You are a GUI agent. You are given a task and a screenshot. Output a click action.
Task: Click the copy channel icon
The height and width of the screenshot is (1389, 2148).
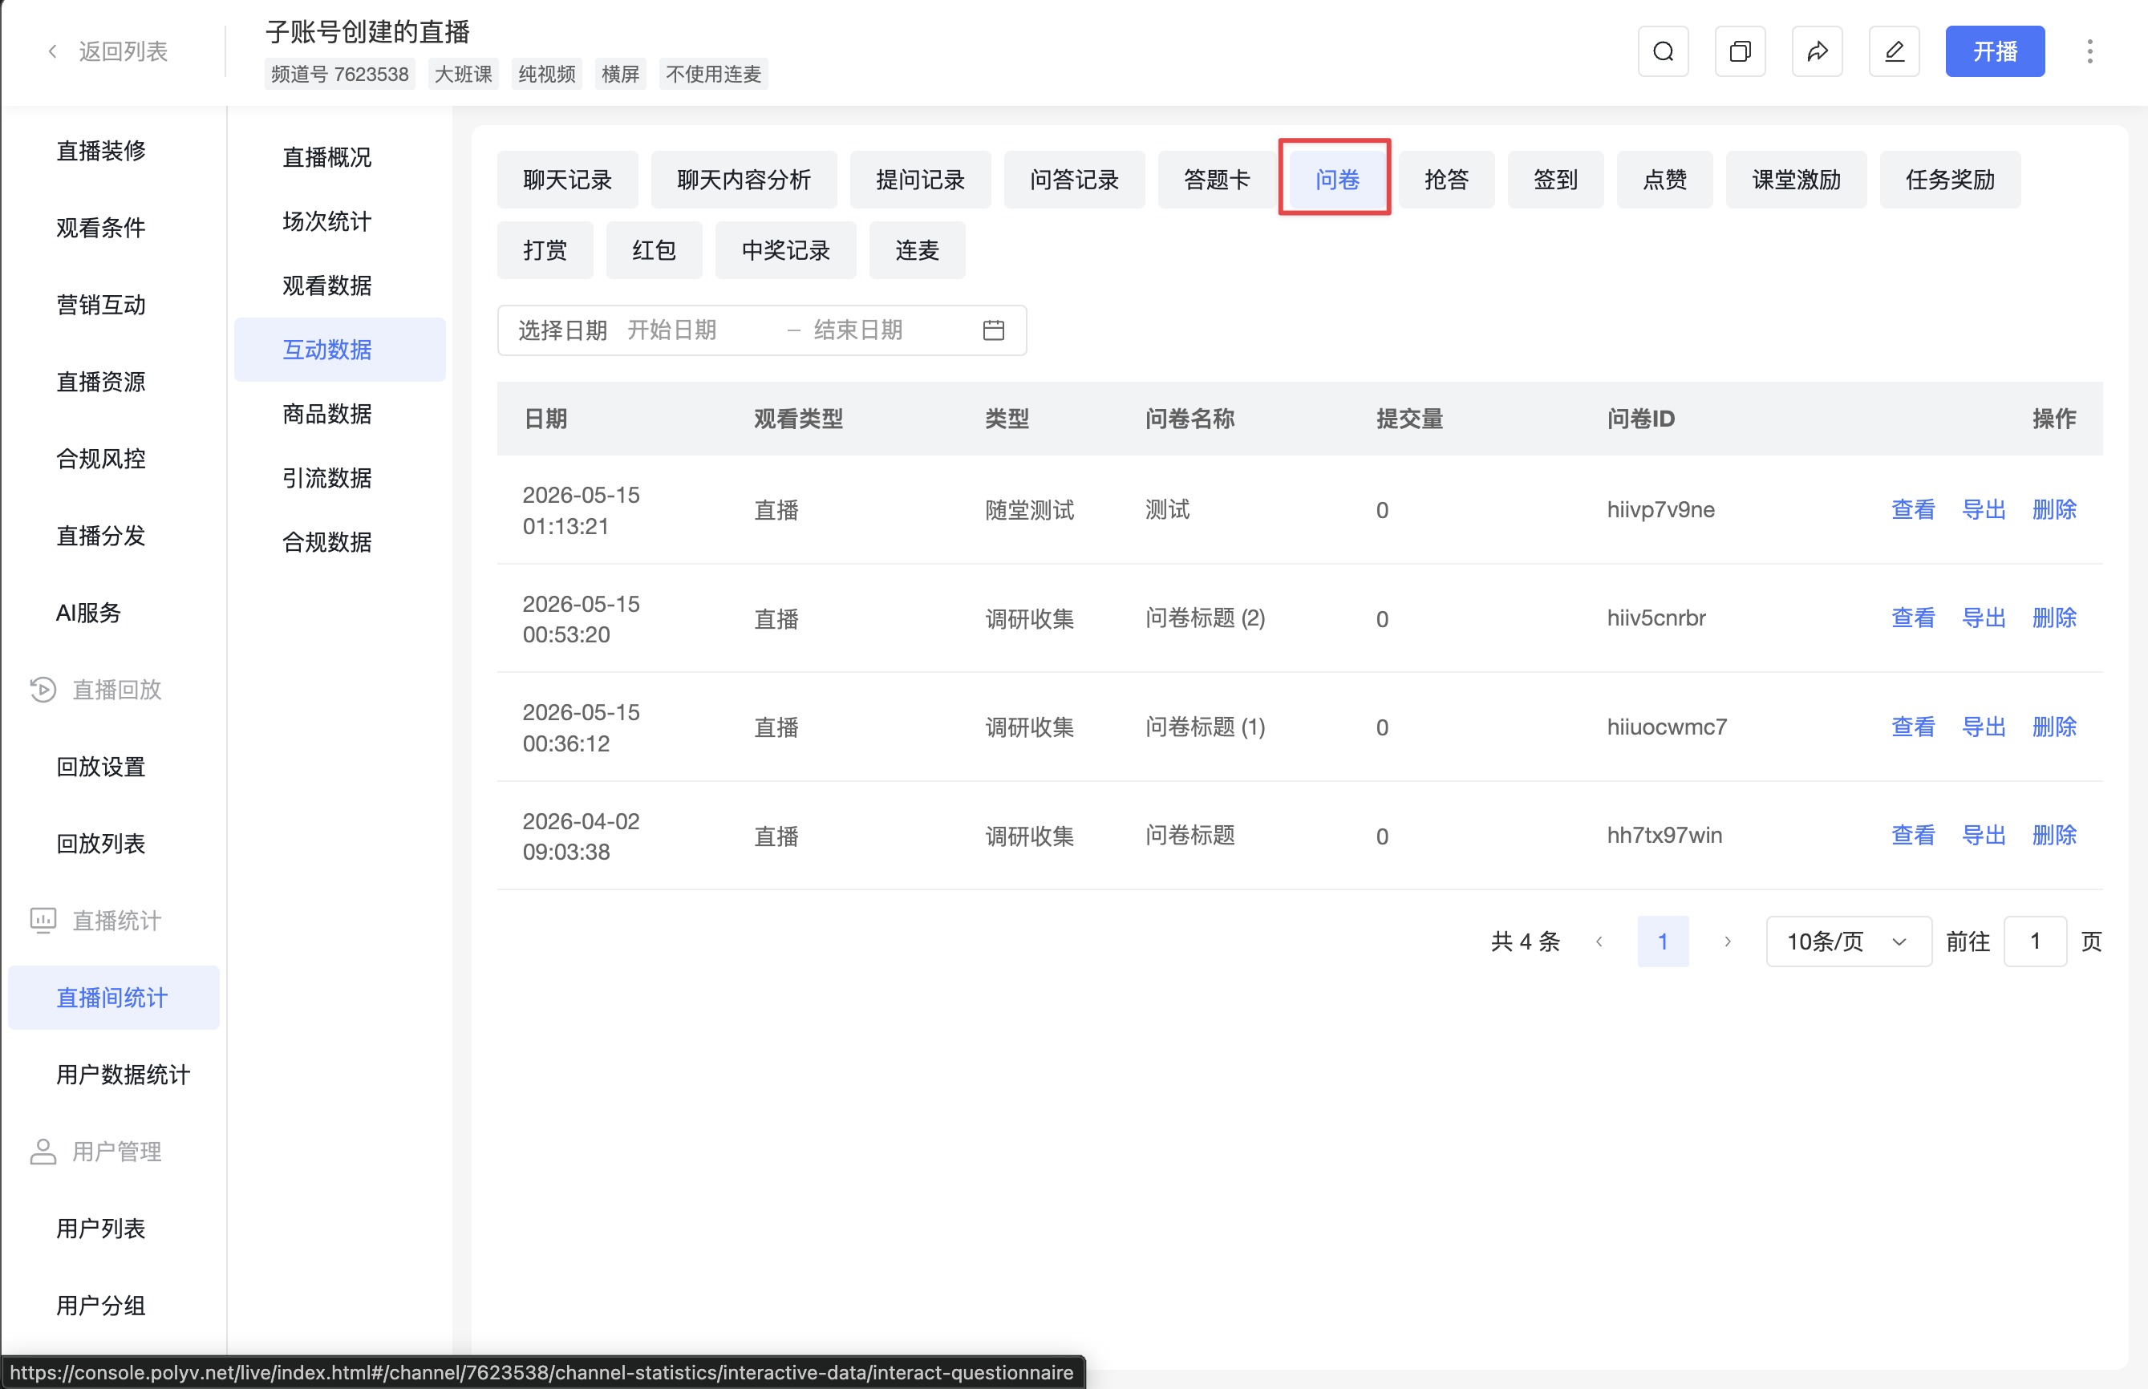coord(1739,51)
